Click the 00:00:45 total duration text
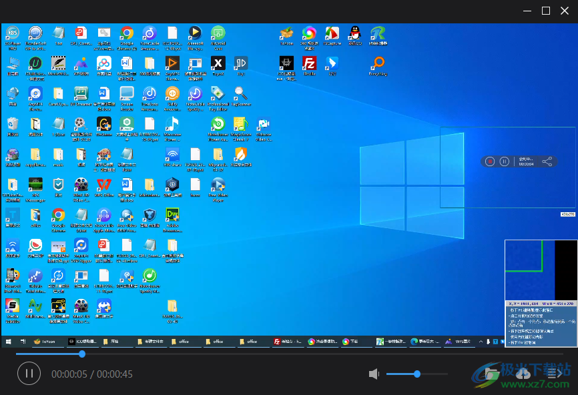Viewport: 578px width, 395px height. coord(115,374)
